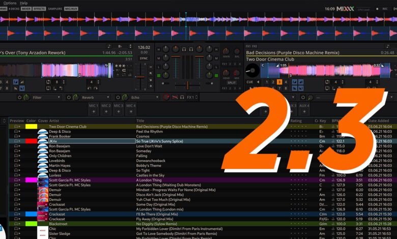Screen dimensions: 397x239
Task: Toggle EFFECTS skin section tab
Action: pos(39,9)
